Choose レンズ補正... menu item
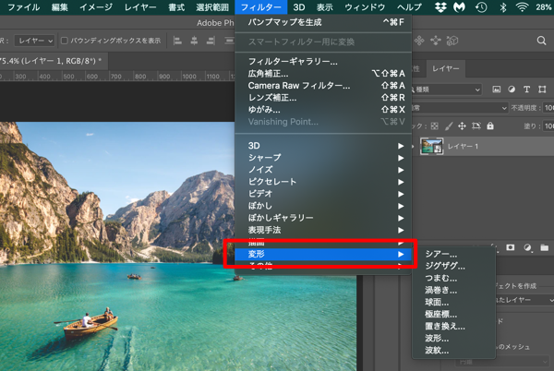This screenshot has height=371, width=554. pos(323,98)
